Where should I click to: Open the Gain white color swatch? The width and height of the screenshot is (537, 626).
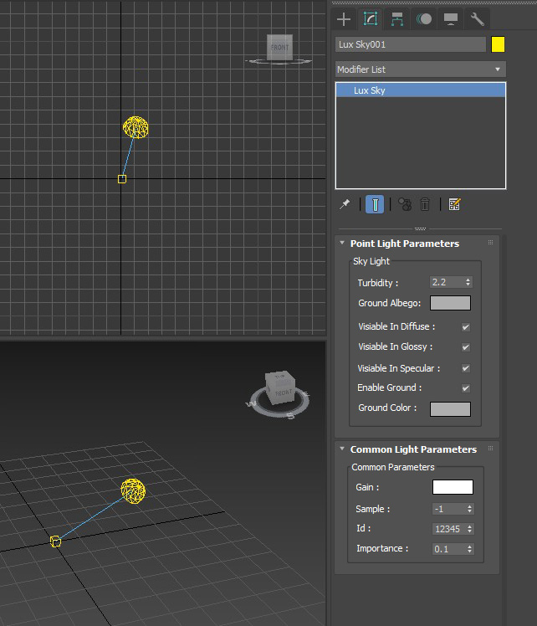(x=453, y=487)
